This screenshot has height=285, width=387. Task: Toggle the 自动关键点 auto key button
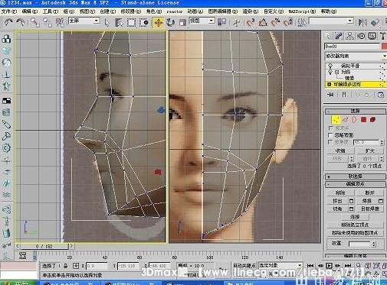[244, 266]
